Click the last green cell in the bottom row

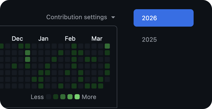[x=101, y=86]
